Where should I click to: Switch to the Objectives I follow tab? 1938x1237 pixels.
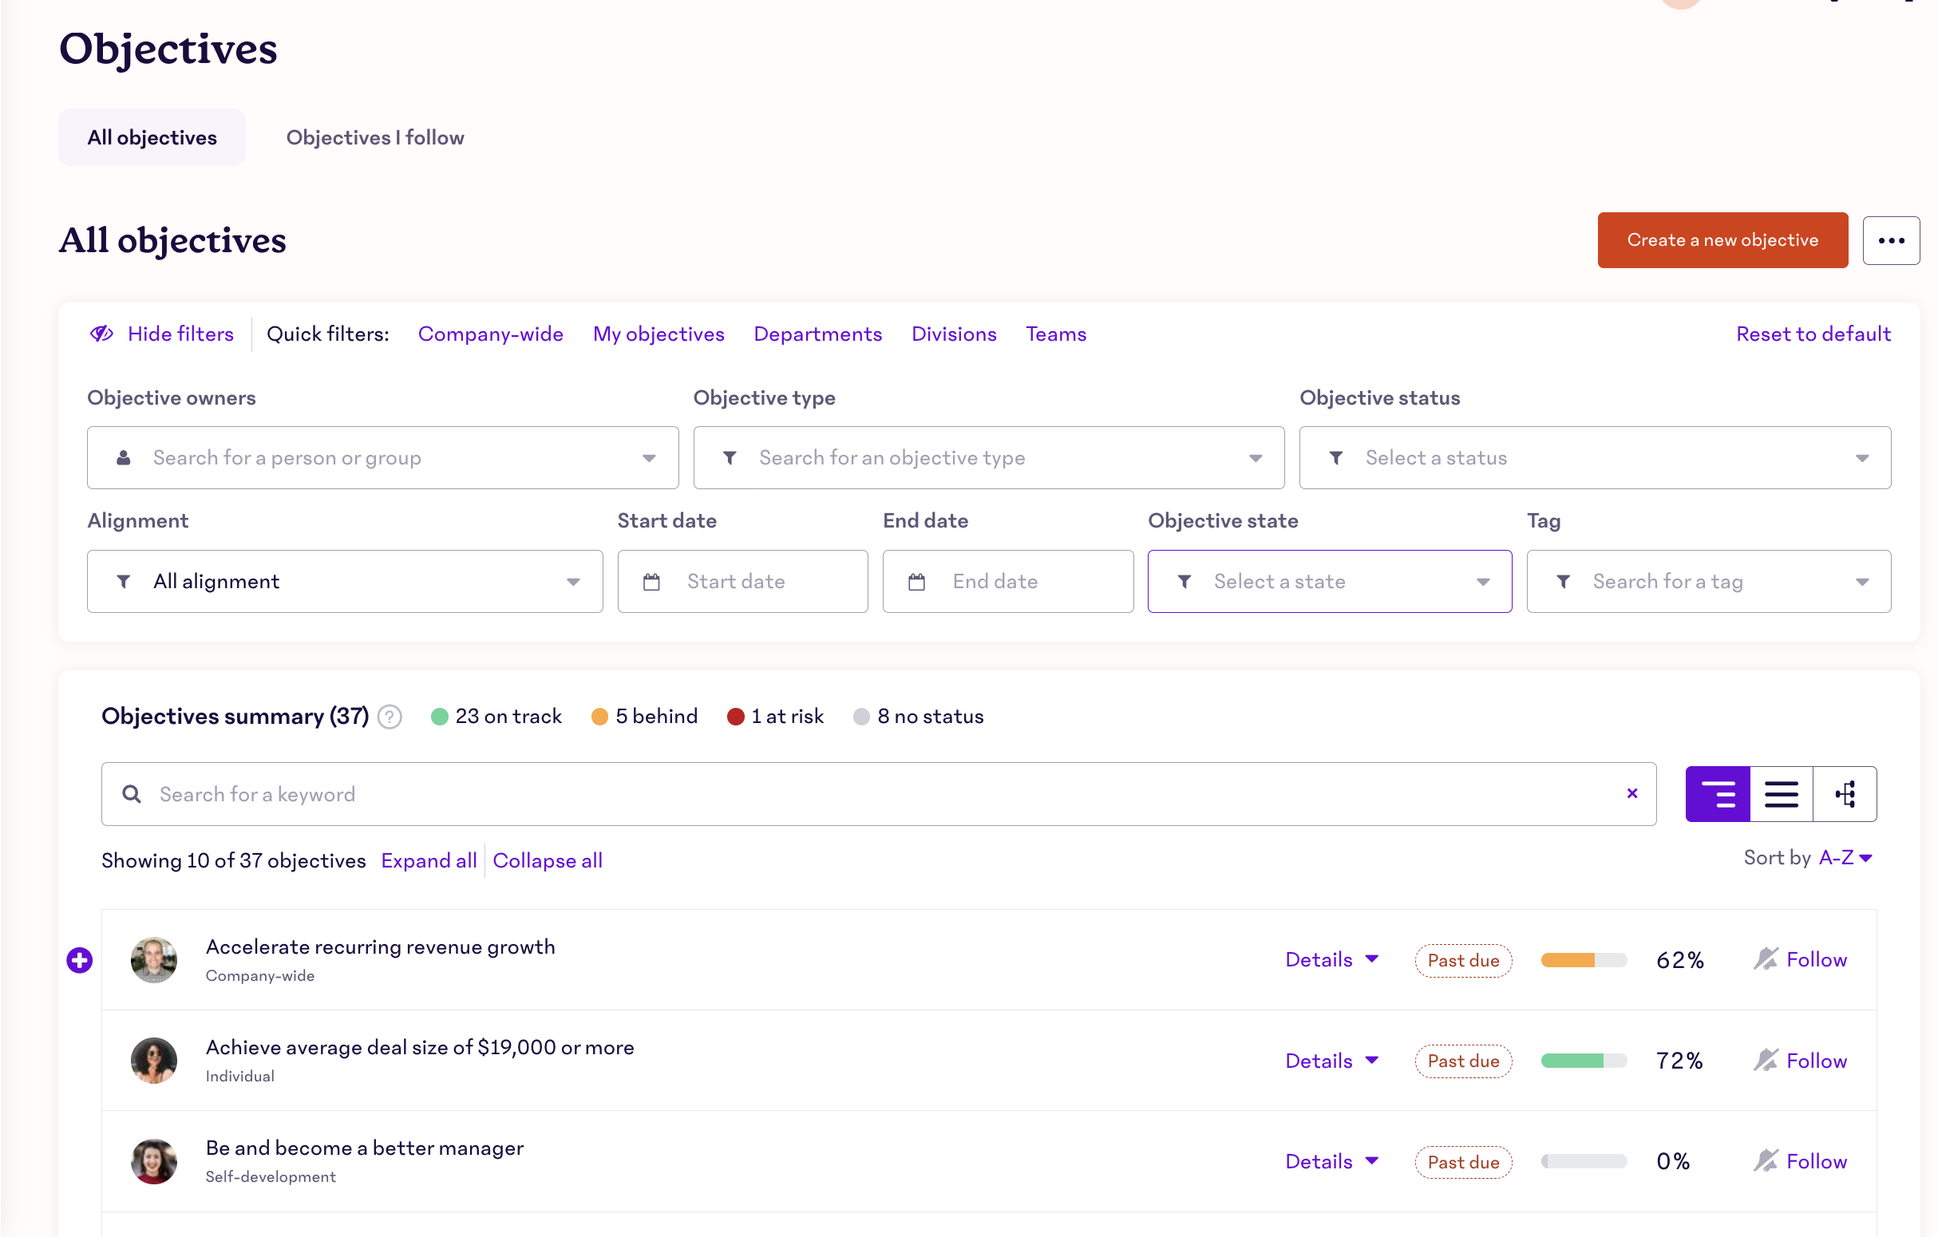pyautogui.click(x=375, y=137)
